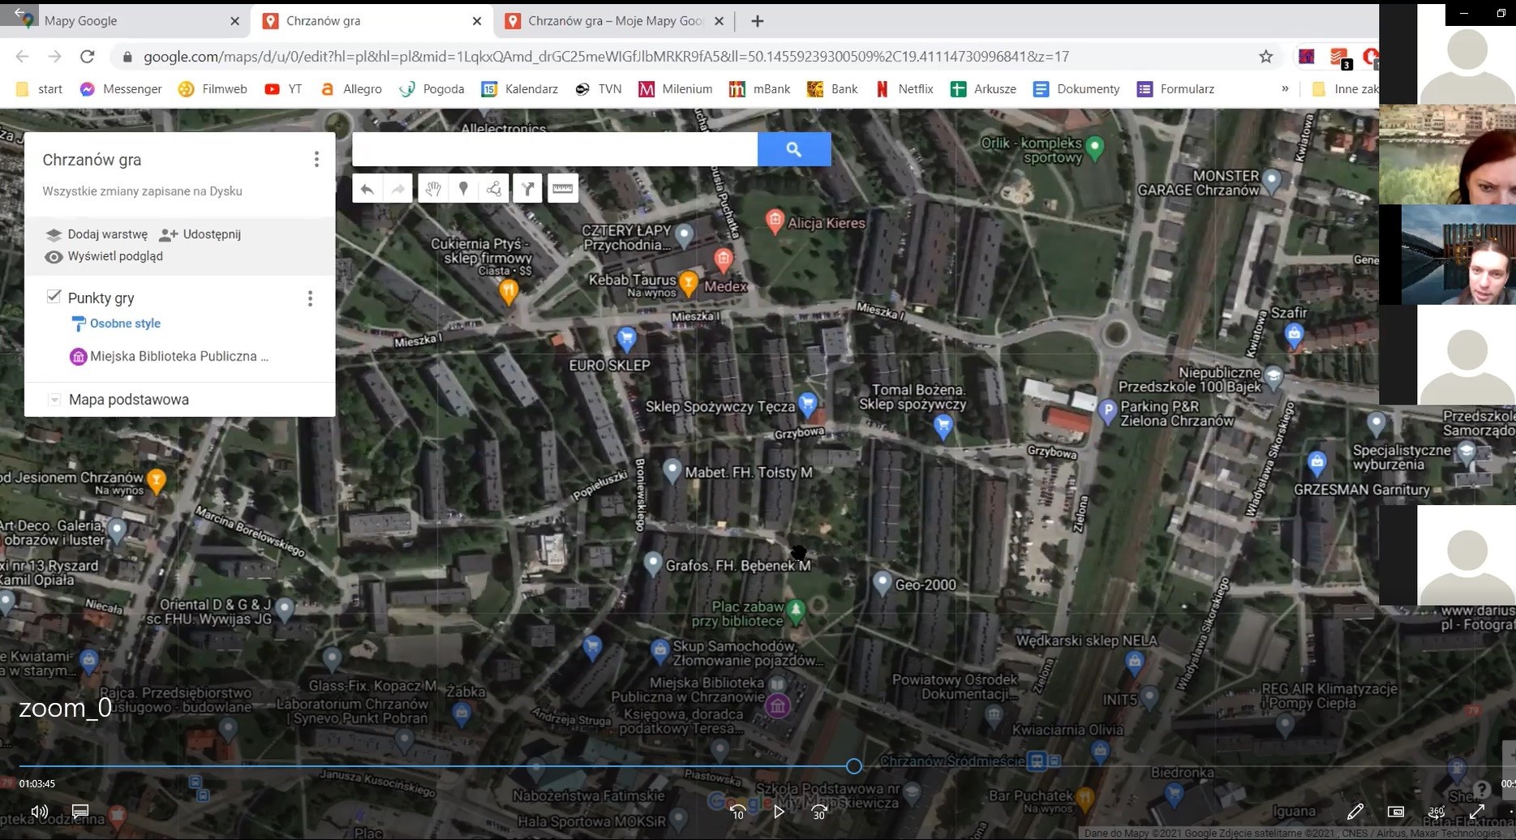Expand the bookmarks overflow chevron
The height and width of the screenshot is (840, 1516).
pos(1285,89)
